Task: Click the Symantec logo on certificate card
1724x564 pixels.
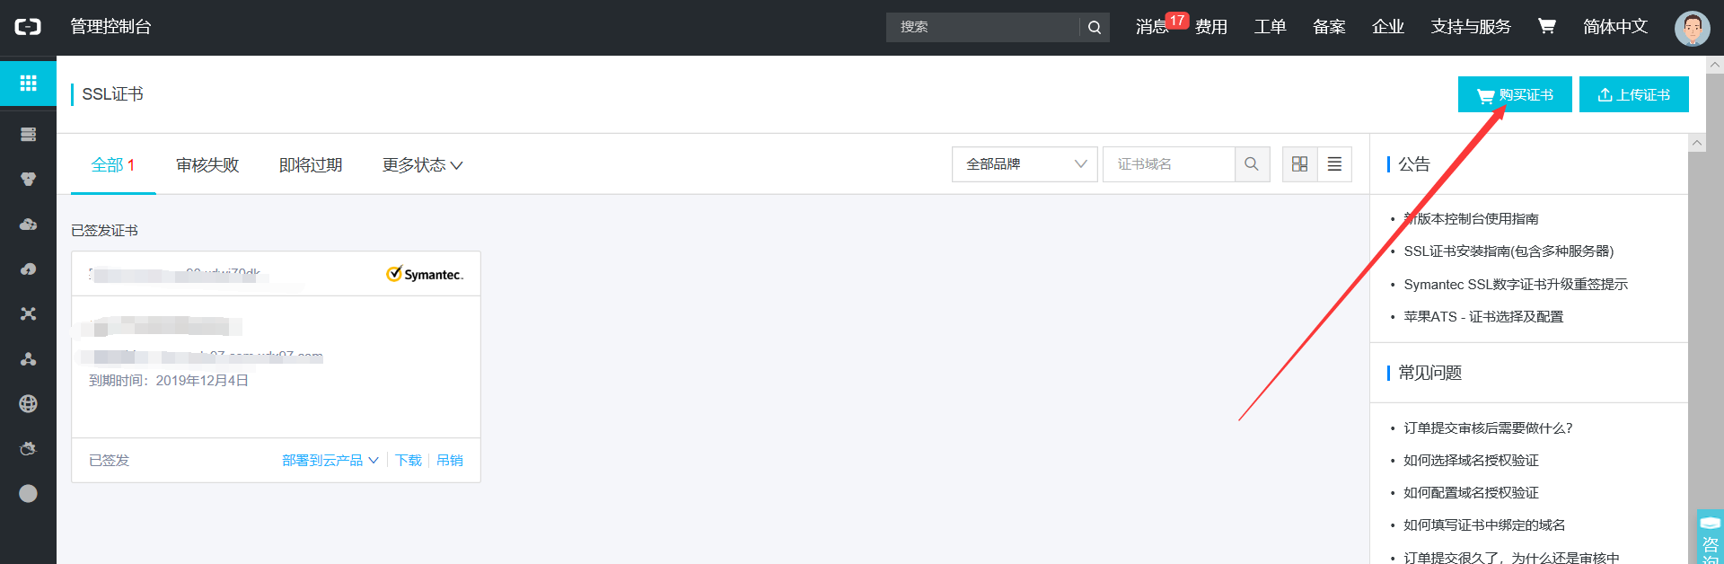Action: (x=425, y=274)
